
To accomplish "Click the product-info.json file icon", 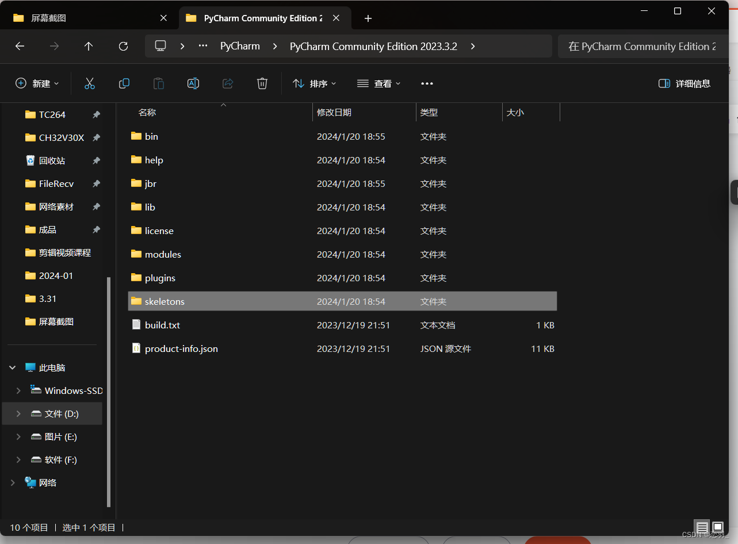I will [136, 348].
